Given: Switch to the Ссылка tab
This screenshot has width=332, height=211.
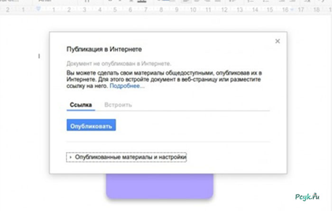Looking at the screenshot, I should tap(81, 105).
